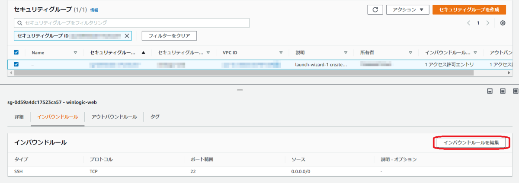The width and height of the screenshot is (519, 183).
Task: Toggle the select-all checkbox in table header
Action: coord(16,52)
